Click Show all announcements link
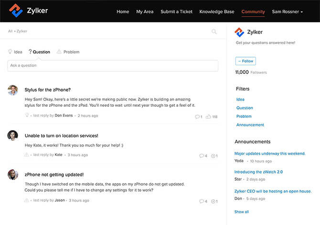 (x=241, y=212)
